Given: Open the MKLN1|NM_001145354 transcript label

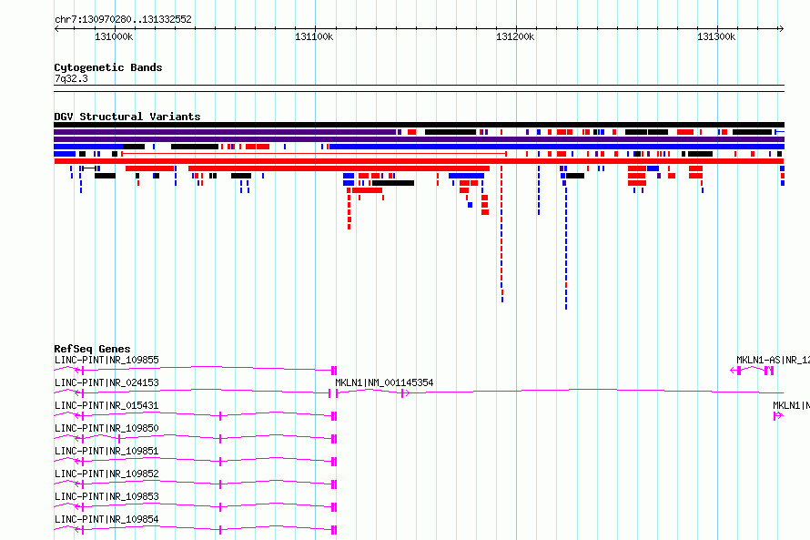Looking at the screenshot, I should click(x=384, y=382).
